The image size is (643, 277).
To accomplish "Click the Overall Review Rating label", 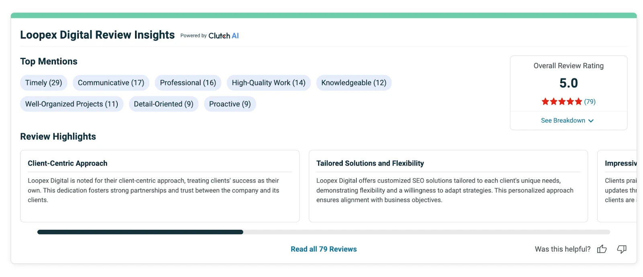I will 568,66.
